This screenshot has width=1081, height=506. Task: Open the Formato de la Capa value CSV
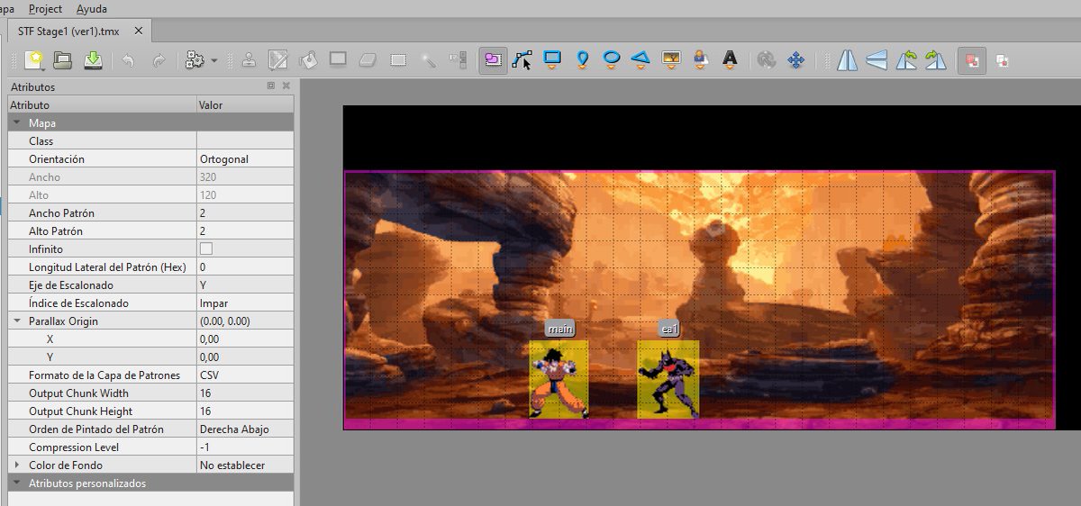[245, 375]
